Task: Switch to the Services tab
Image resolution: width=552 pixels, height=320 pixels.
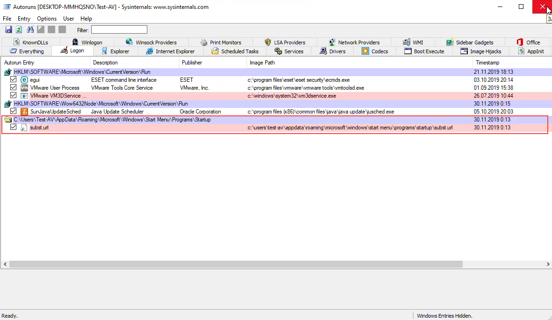Action: tap(289, 51)
